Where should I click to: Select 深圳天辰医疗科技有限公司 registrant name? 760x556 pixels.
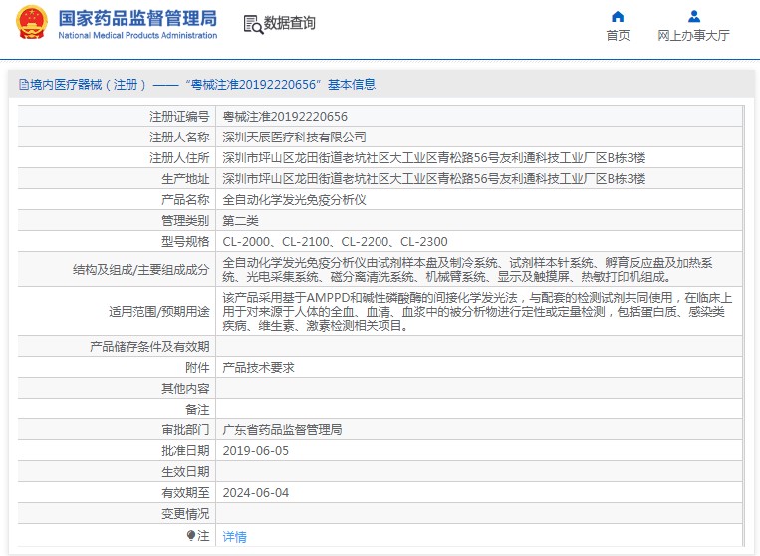tap(294, 138)
